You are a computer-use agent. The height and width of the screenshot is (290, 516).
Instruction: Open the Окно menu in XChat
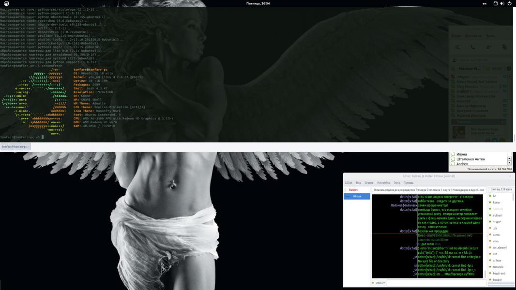coord(397,183)
